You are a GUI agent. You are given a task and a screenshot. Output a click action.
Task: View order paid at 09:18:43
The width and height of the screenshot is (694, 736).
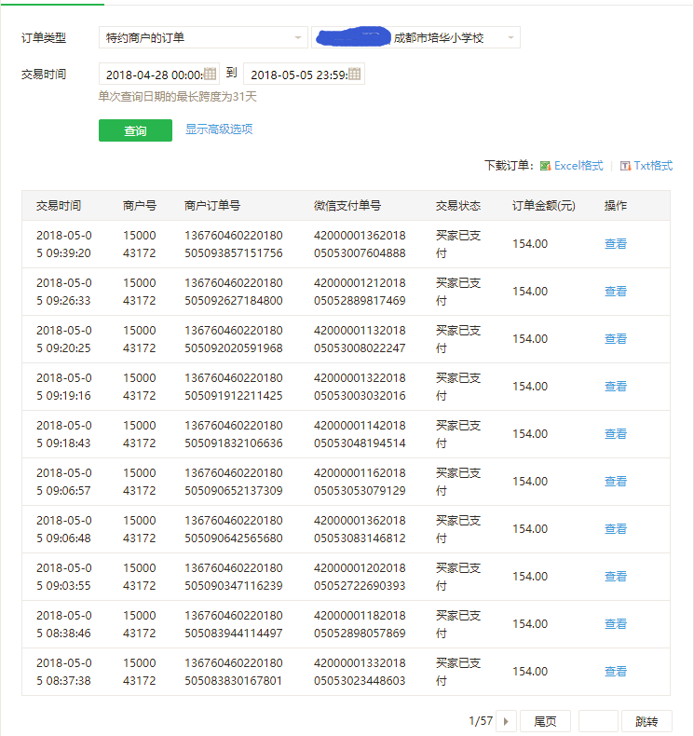616,434
